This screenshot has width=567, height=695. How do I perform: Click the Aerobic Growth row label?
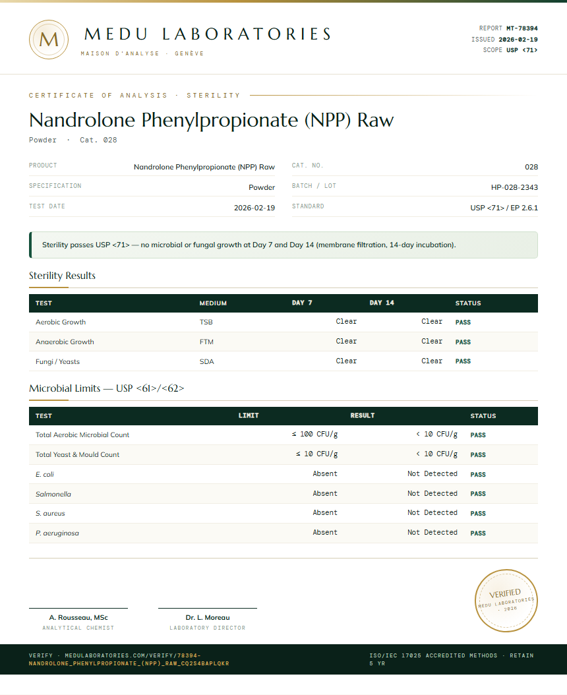(x=61, y=322)
